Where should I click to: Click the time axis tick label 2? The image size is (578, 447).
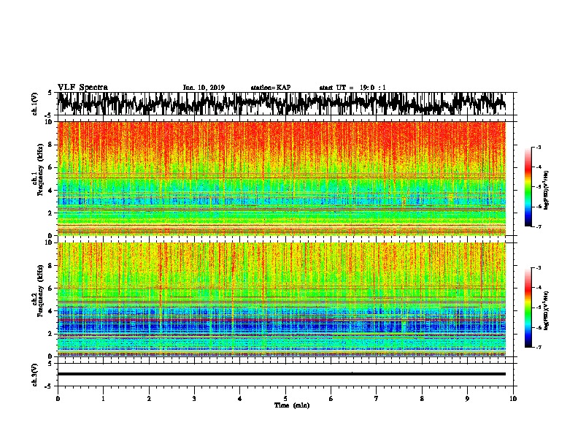[x=149, y=399]
